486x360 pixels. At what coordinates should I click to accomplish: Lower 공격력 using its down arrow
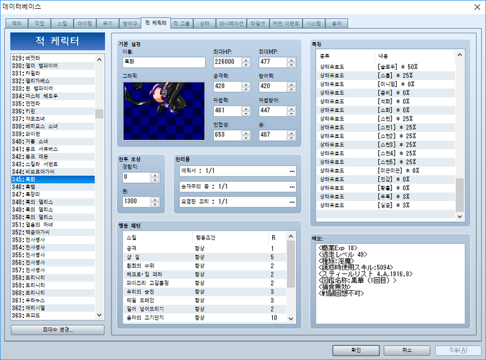coord(246,89)
